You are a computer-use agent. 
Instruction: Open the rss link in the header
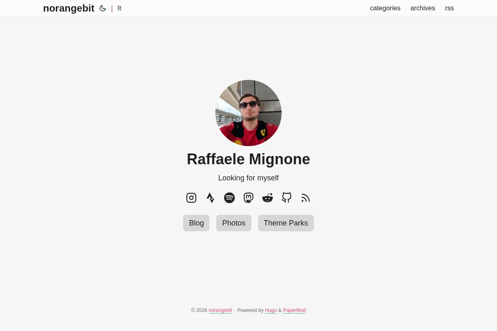point(449,8)
